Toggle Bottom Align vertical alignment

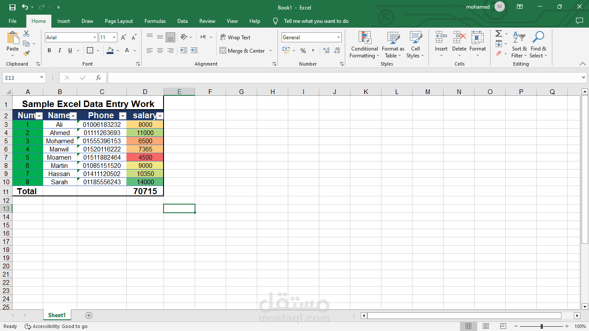(170, 37)
